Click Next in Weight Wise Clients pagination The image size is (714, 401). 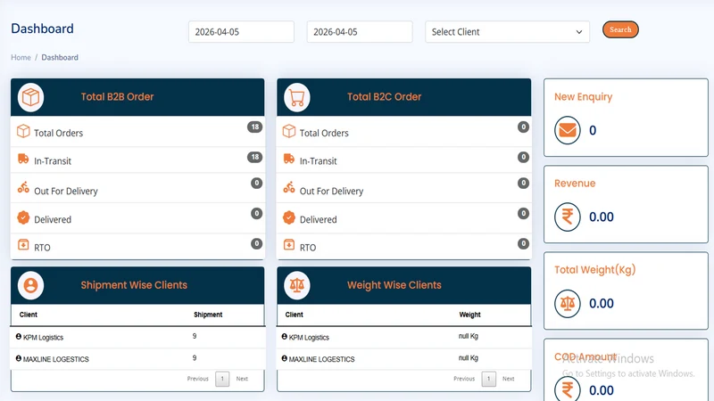pos(509,379)
